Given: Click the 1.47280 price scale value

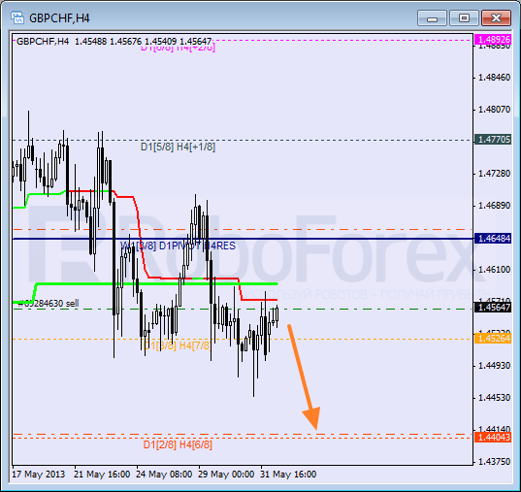Looking at the screenshot, I should click(x=494, y=174).
